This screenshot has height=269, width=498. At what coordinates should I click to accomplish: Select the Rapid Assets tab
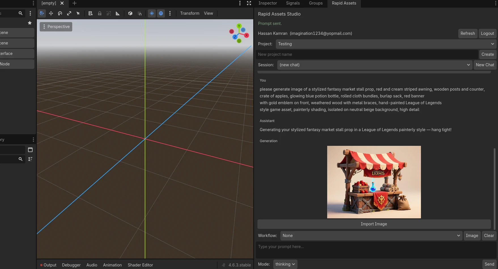[x=344, y=3]
